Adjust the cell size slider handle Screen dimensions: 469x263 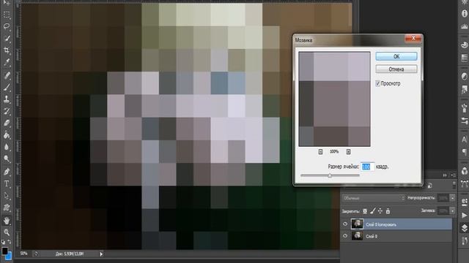click(x=330, y=175)
